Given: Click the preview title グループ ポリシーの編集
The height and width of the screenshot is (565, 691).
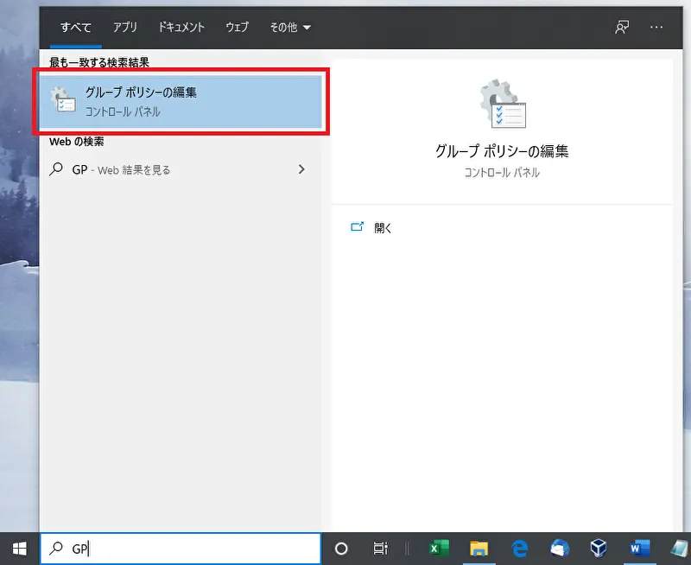Looking at the screenshot, I should (502, 151).
